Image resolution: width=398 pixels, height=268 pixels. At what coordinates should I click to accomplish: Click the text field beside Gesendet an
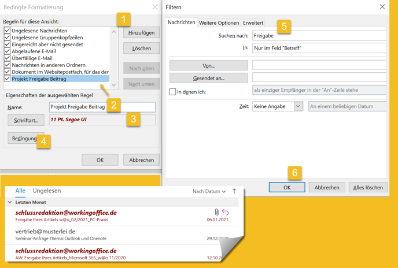(x=319, y=77)
